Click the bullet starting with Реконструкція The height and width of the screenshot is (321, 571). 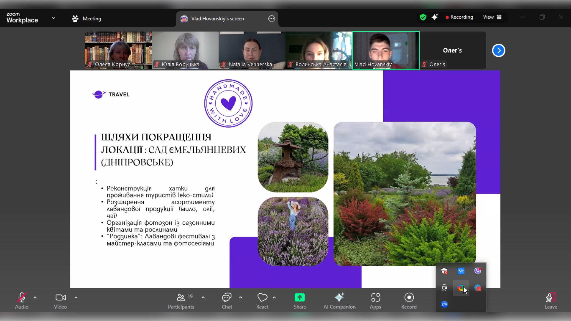pos(161,192)
